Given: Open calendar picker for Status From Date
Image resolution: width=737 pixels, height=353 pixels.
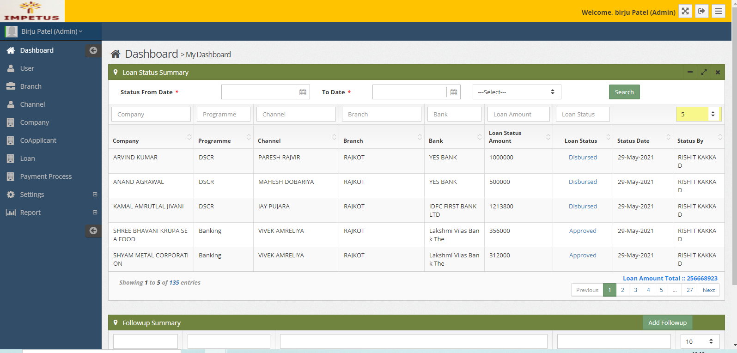Looking at the screenshot, I should [303, 92].
